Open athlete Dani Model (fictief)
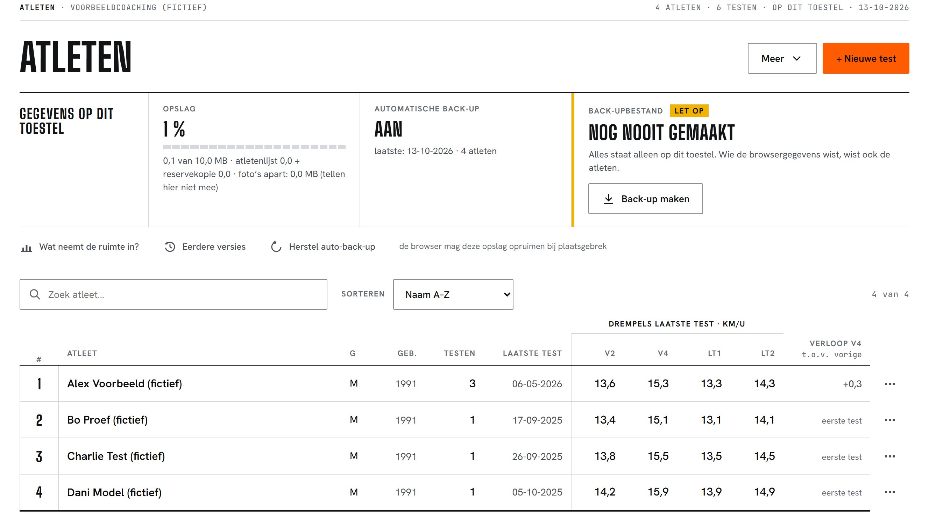The height and width of the screenshot is (521, 929). tap(114, 492)
